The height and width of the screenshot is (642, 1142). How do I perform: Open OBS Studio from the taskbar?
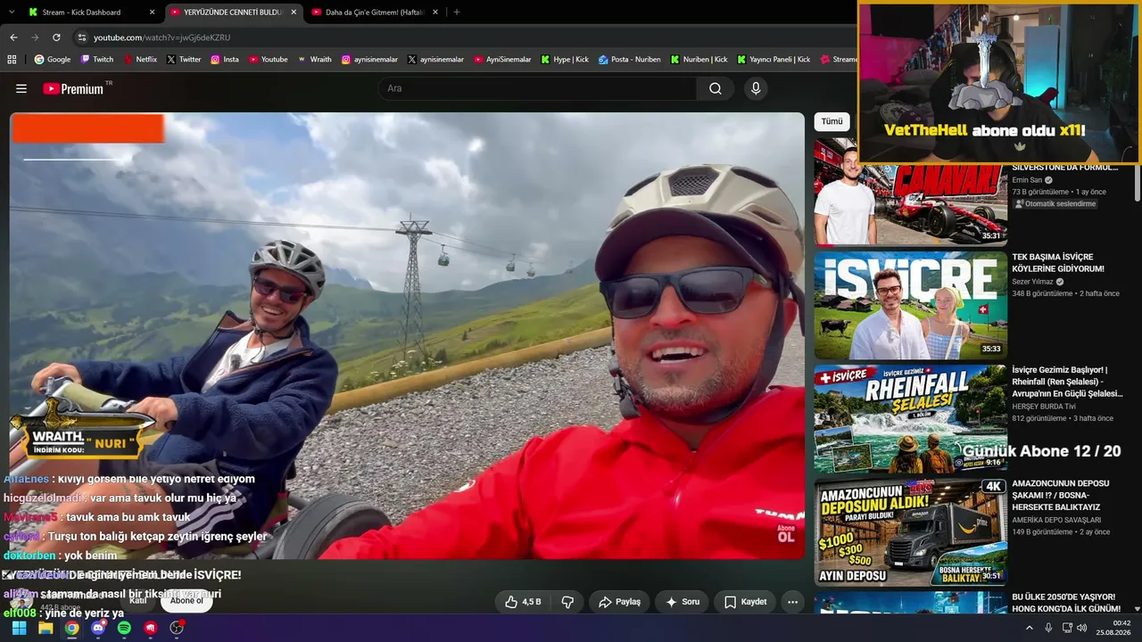pos(177,628)
